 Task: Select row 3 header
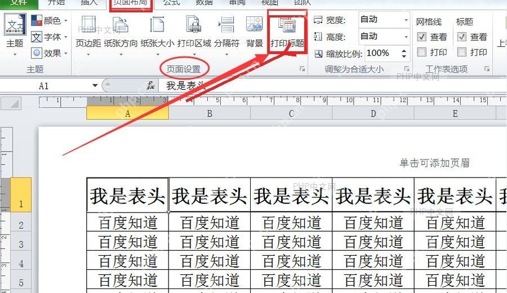(21, 241)
